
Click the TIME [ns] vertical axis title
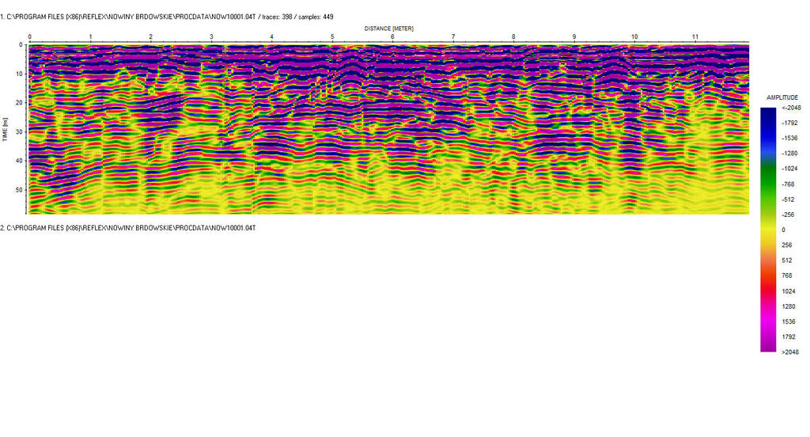point(5,127)
